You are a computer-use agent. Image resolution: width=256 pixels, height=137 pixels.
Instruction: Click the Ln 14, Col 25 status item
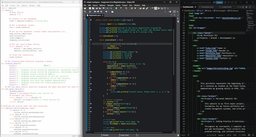(x=211, y=135)
